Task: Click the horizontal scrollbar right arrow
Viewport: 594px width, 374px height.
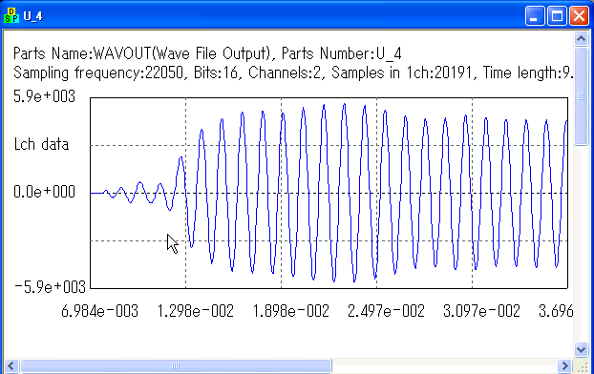Action: [x=564, y=365]
